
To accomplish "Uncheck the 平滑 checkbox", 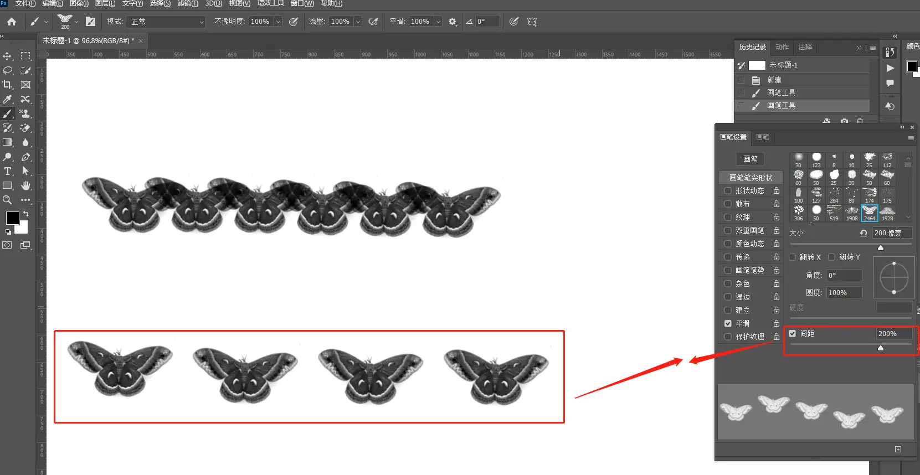I will pyautogui.click(x=728, y=323).
